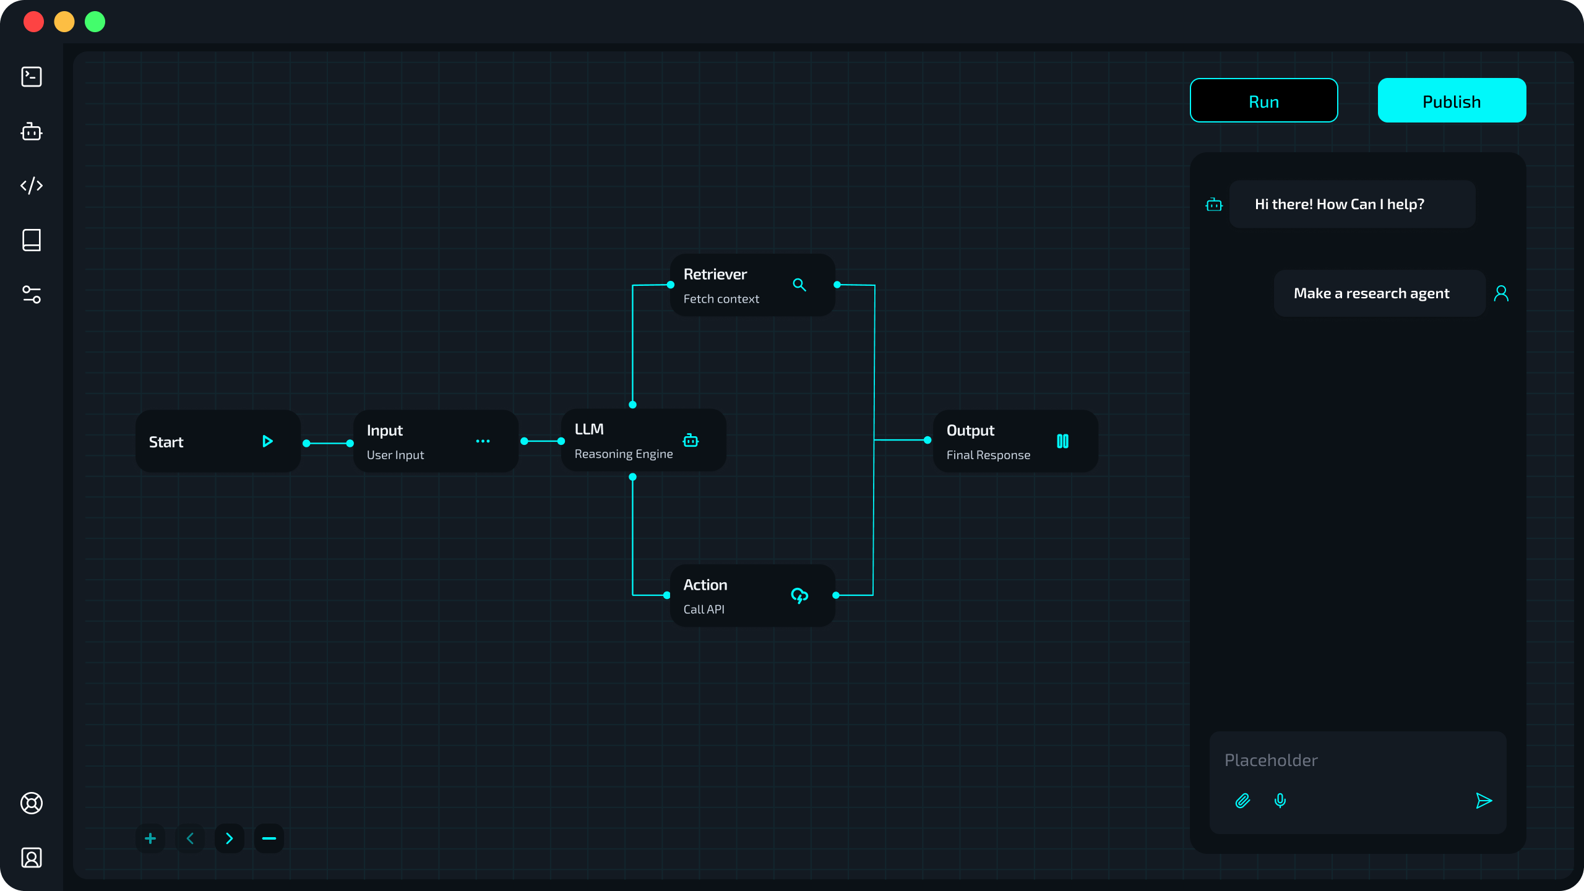Click the zoom out minus button

[269, 838]
